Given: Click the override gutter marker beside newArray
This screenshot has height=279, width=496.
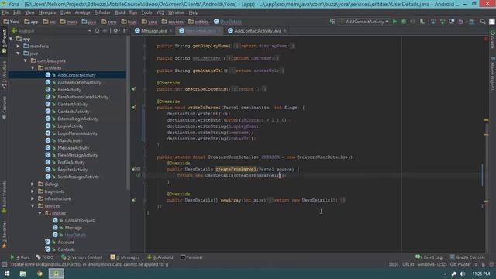Looking at the screenshot, I should [133, 200].
